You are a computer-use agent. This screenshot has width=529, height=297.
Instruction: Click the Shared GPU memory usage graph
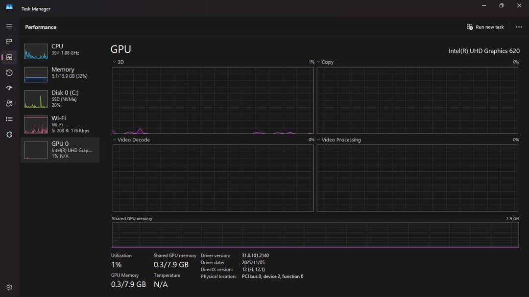[315, 235]
